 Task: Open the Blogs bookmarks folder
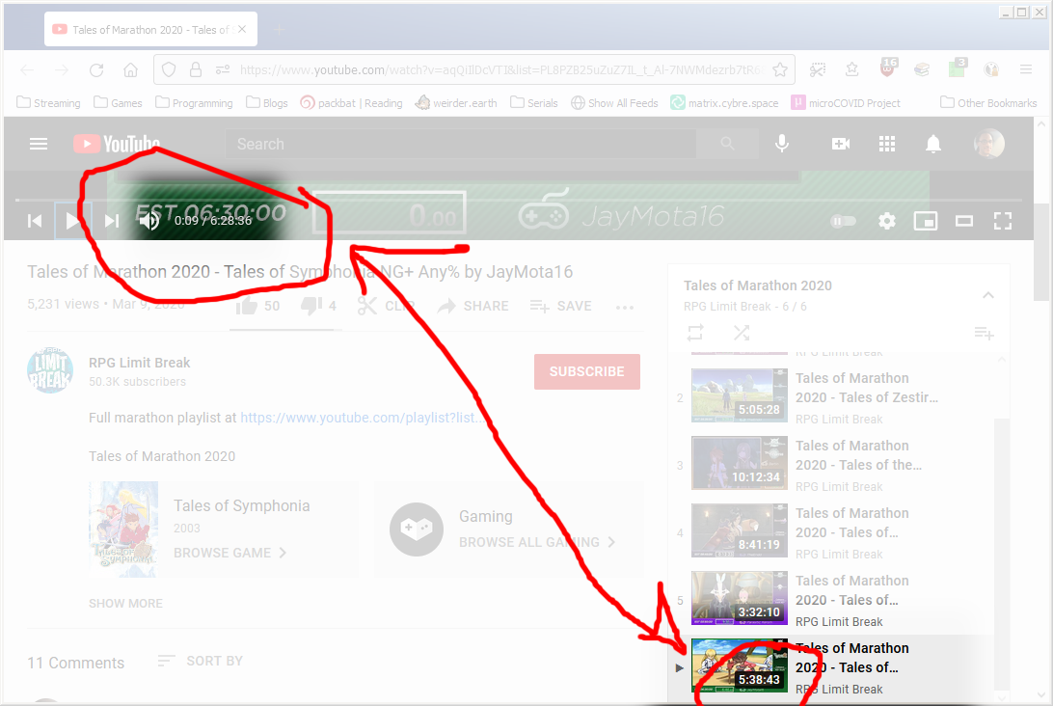pos(266,103)
